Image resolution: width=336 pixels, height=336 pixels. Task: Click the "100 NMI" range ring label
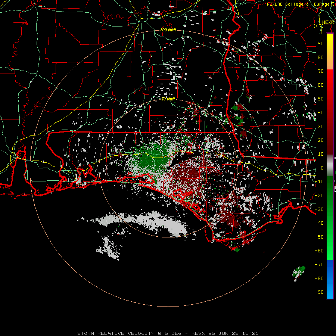[168, 30]
